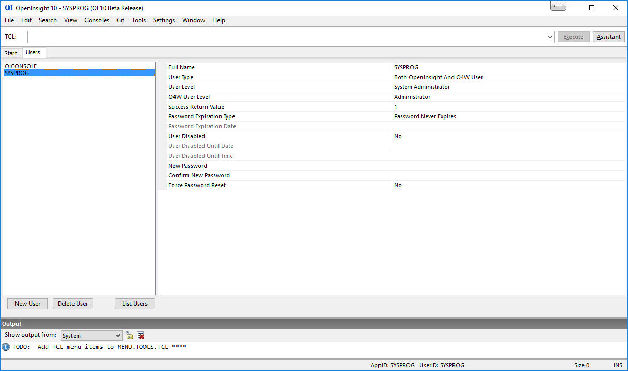628x371 pixels.
Task: Click the Force Password Reset value No
Action: 509,185
